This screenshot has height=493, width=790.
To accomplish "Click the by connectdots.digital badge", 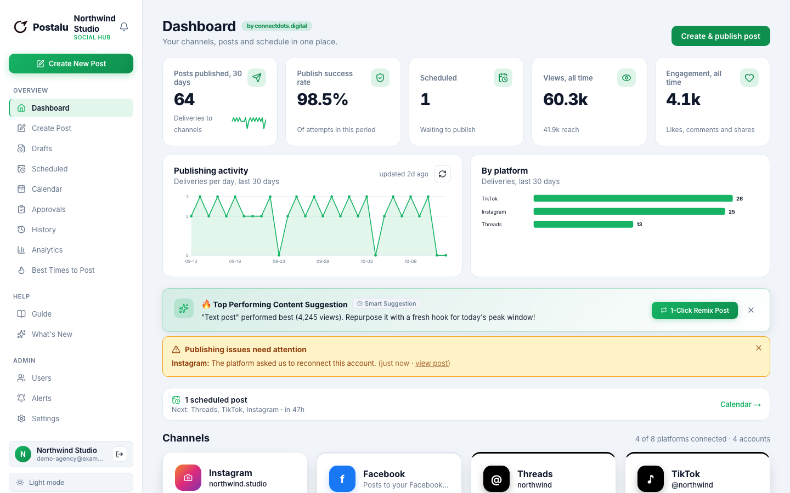I will pos(276,26).
